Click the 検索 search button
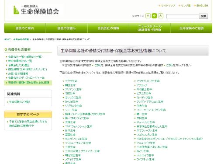The height and width of the screenshot is (164, 214). [x=203, y=16]
